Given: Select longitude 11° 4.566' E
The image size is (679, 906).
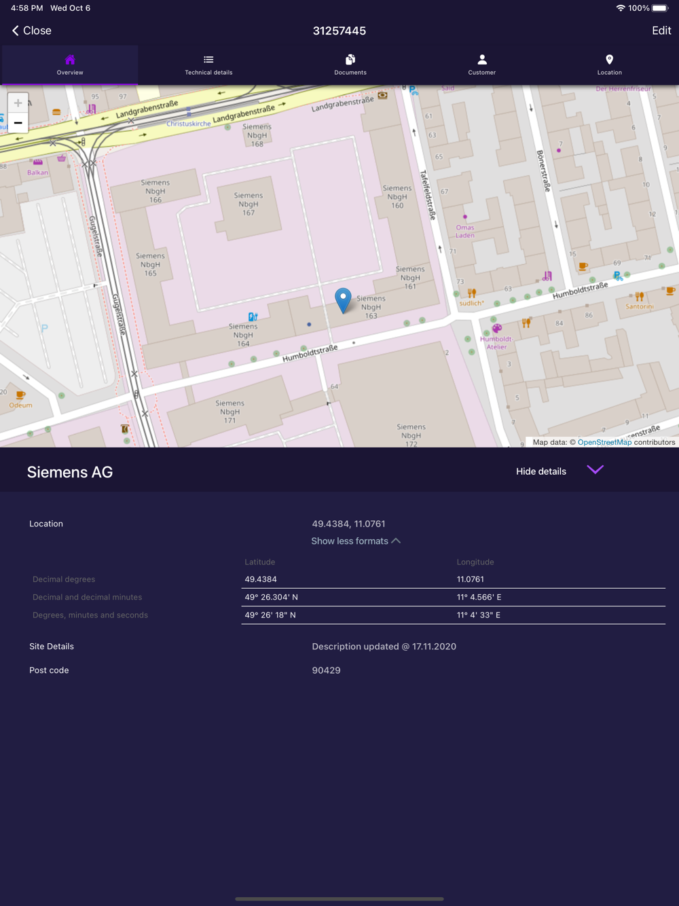Looking at the screenshot, I should 479,597.
